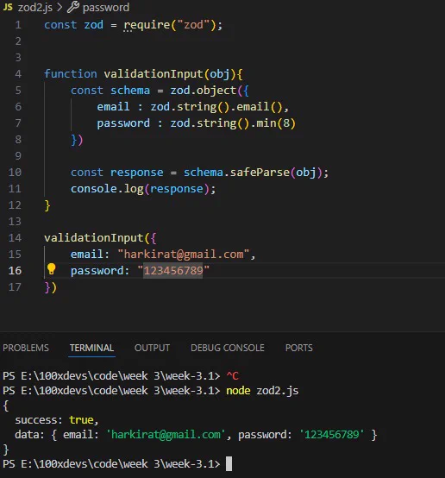Click the ^C text in the terminal
The height and width of the screenshot is (478, 445).
pyautogui.click(x=233, y=376)
